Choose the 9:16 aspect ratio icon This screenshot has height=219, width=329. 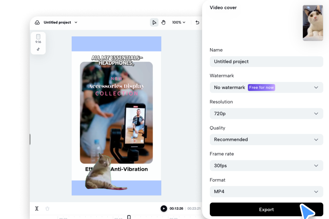(x=38, y=39)
